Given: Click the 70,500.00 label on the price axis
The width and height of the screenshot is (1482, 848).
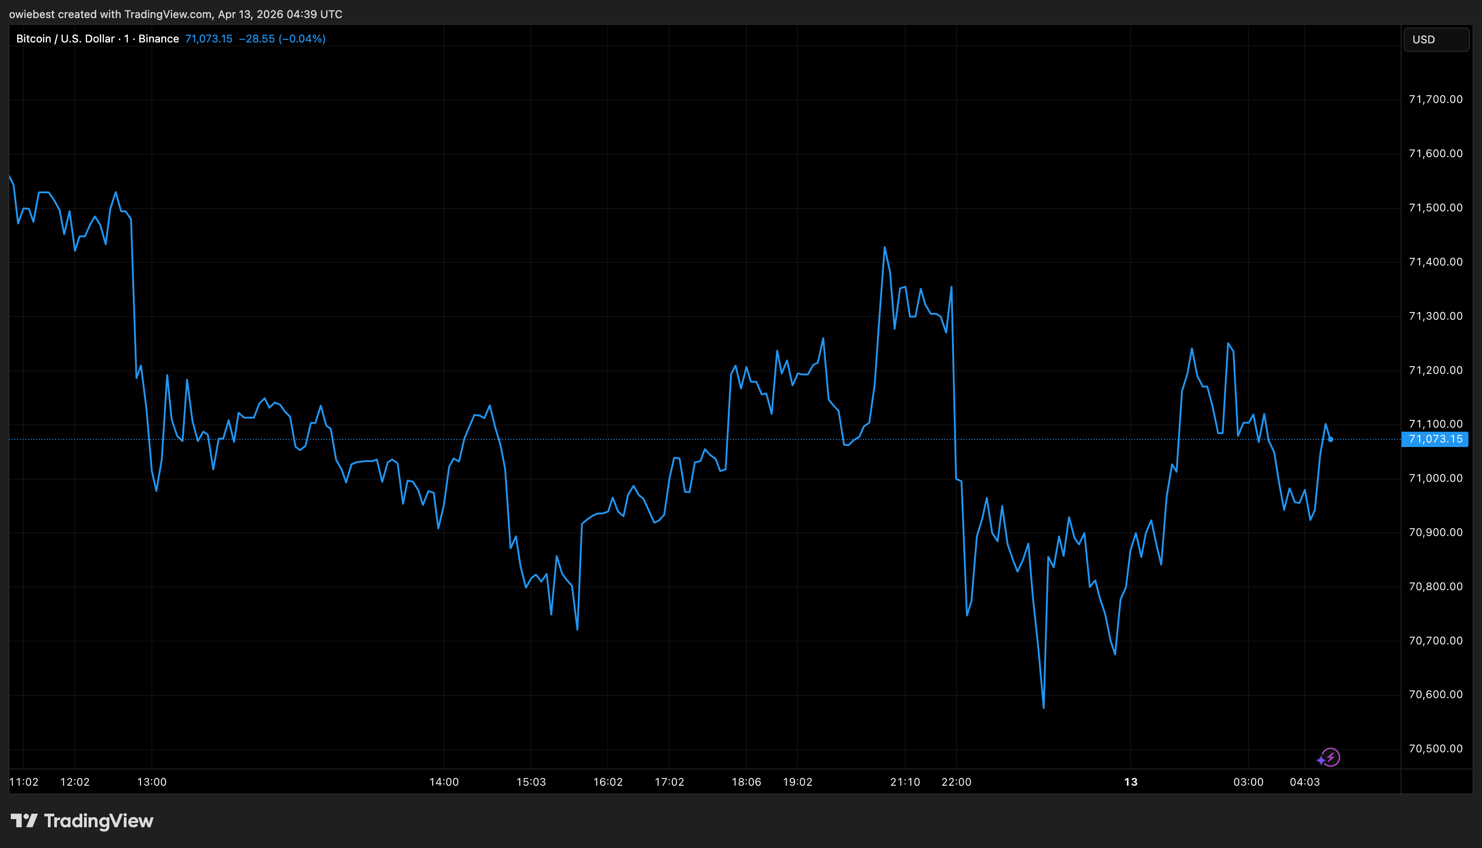Looking at the screenshot, I should (x=1436, y=748).
